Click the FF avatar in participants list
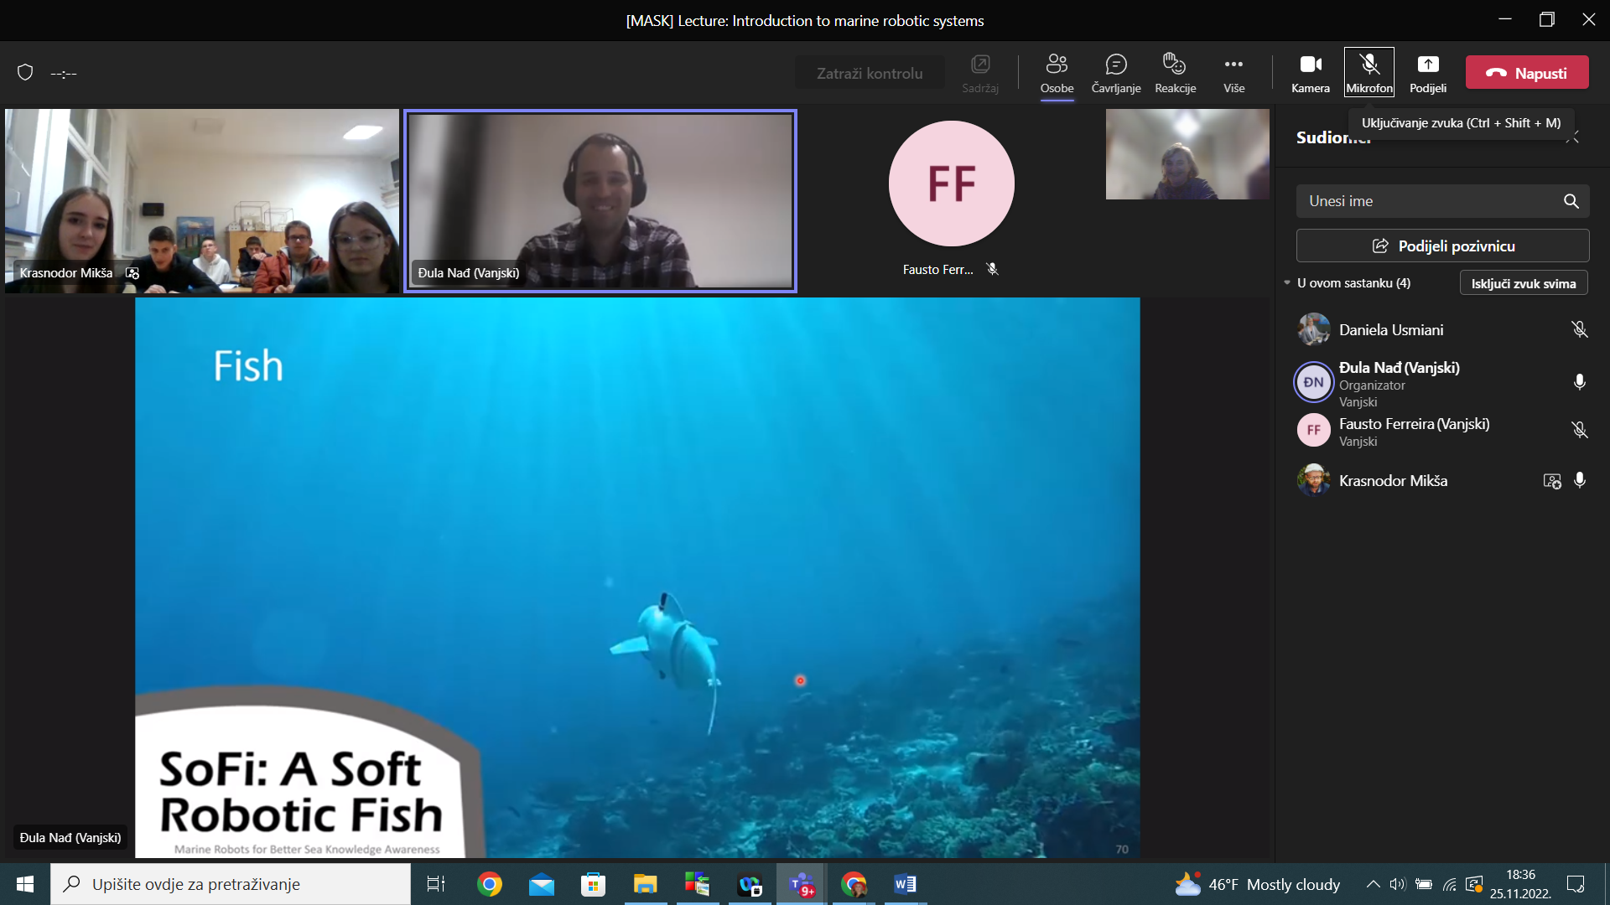This screenshot has height=905, width=1610. [1313, 430]
